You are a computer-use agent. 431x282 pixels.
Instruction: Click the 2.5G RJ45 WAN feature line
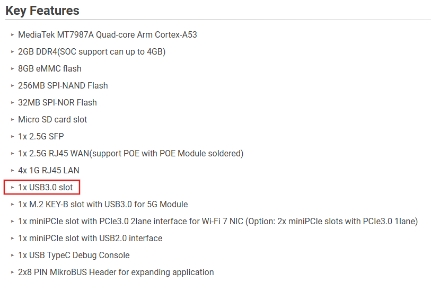point(130,153)
